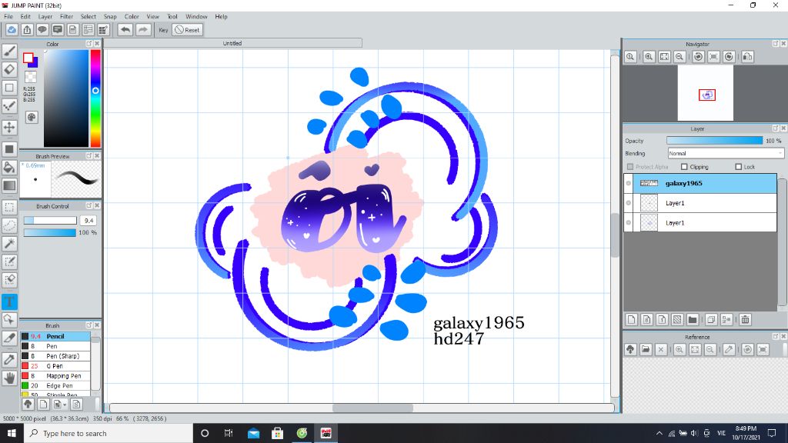
Task: Enable the layer Lock checkbox
Action: [x=738, y=167]
